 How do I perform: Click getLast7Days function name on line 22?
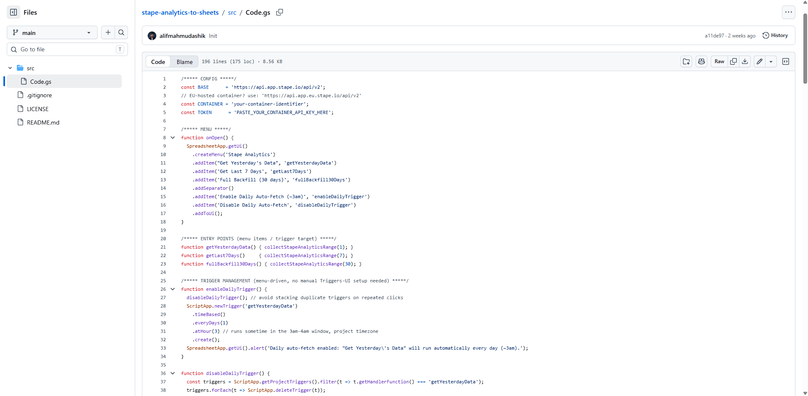click(223, 255)
